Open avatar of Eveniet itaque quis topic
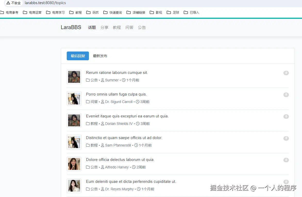Screen dimensions: 302x197 point(74,120)
